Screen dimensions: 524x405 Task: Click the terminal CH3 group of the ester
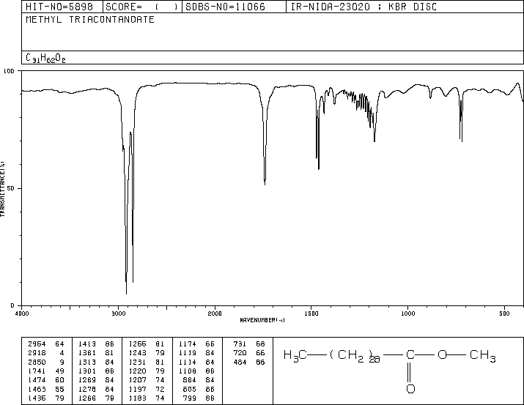(482, 355)
